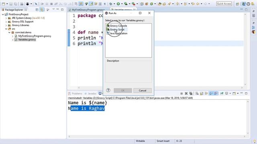257x144 pixels.
Task: Click Cancel in Run As dialog
Action: 143,90
